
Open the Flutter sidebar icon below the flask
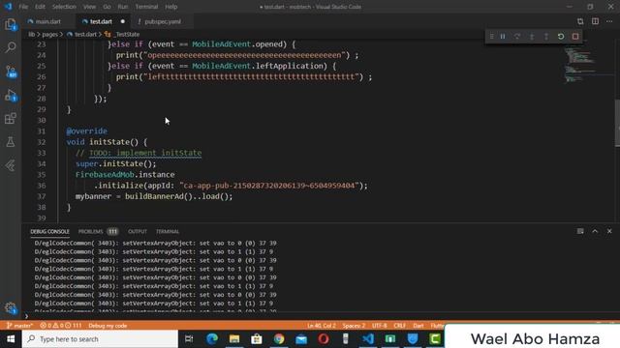point(11,165)
